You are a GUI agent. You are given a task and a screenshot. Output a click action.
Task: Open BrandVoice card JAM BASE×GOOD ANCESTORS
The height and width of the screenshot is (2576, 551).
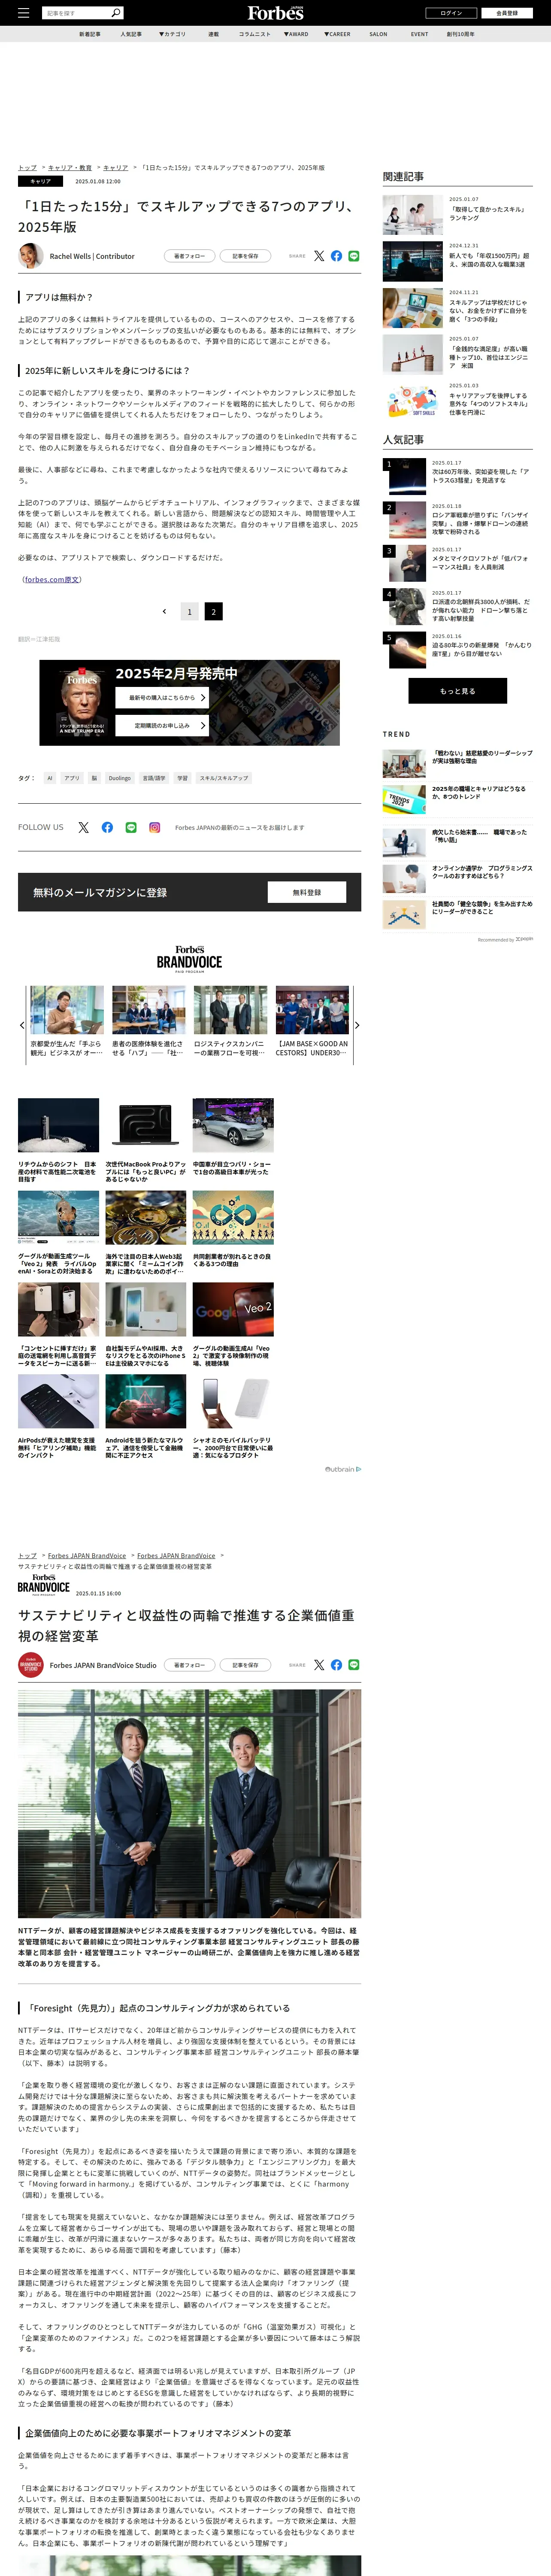[312, 1021]
